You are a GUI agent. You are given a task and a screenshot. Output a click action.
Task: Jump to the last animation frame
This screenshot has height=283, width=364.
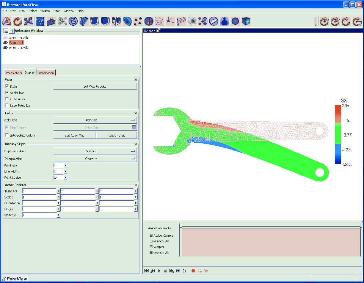pos(178,271)
